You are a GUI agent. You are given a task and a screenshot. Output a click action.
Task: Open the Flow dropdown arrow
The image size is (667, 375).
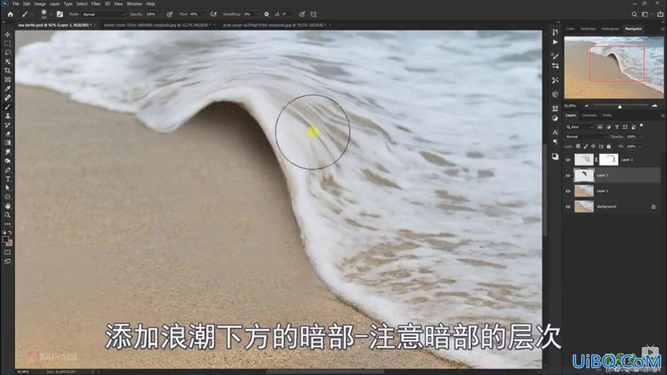coord(205,14)
